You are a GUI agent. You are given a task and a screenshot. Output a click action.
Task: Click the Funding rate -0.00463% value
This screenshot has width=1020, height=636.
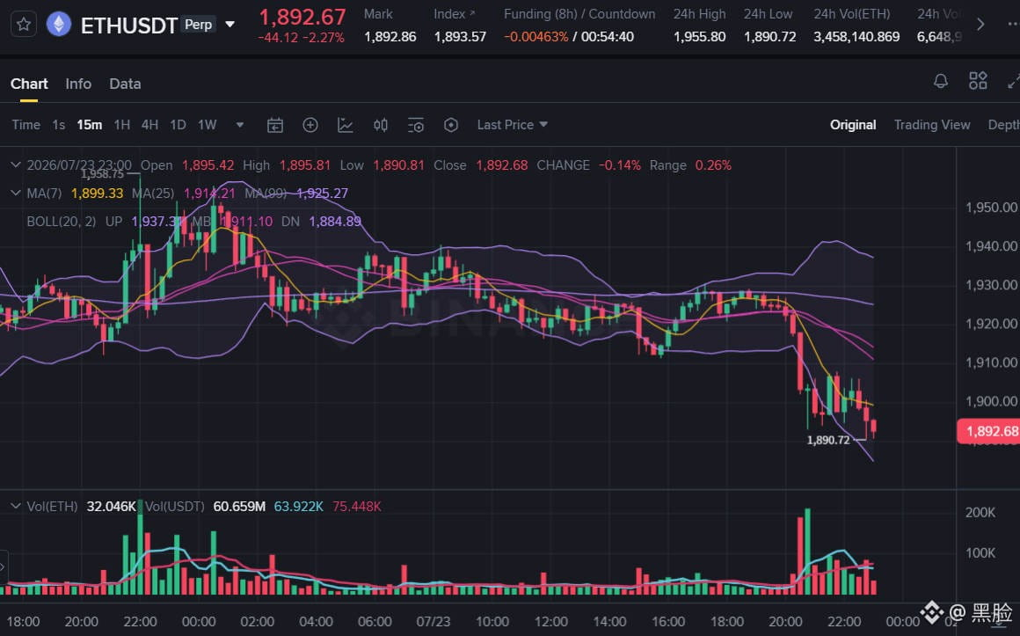[536, 37]
